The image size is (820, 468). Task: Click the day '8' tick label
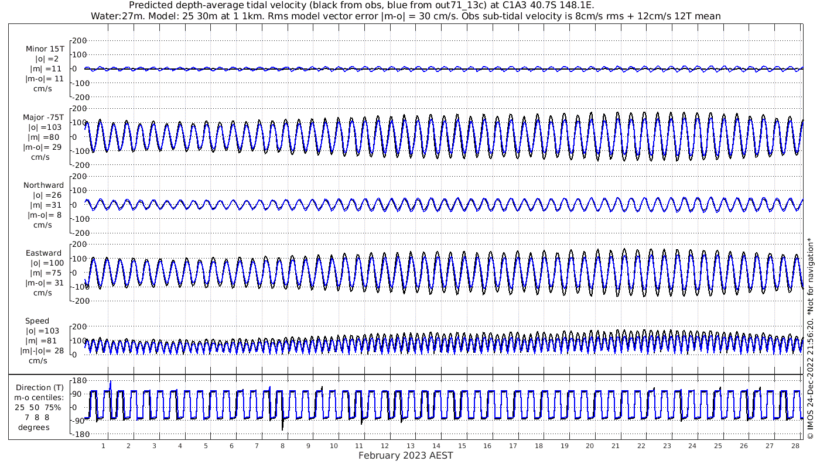click(282, 446)
